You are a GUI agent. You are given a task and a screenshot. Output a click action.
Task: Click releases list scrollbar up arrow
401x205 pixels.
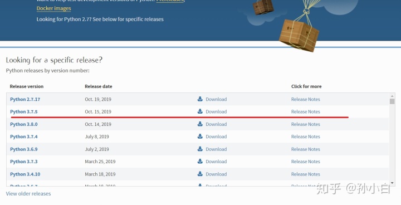(392, 96)
